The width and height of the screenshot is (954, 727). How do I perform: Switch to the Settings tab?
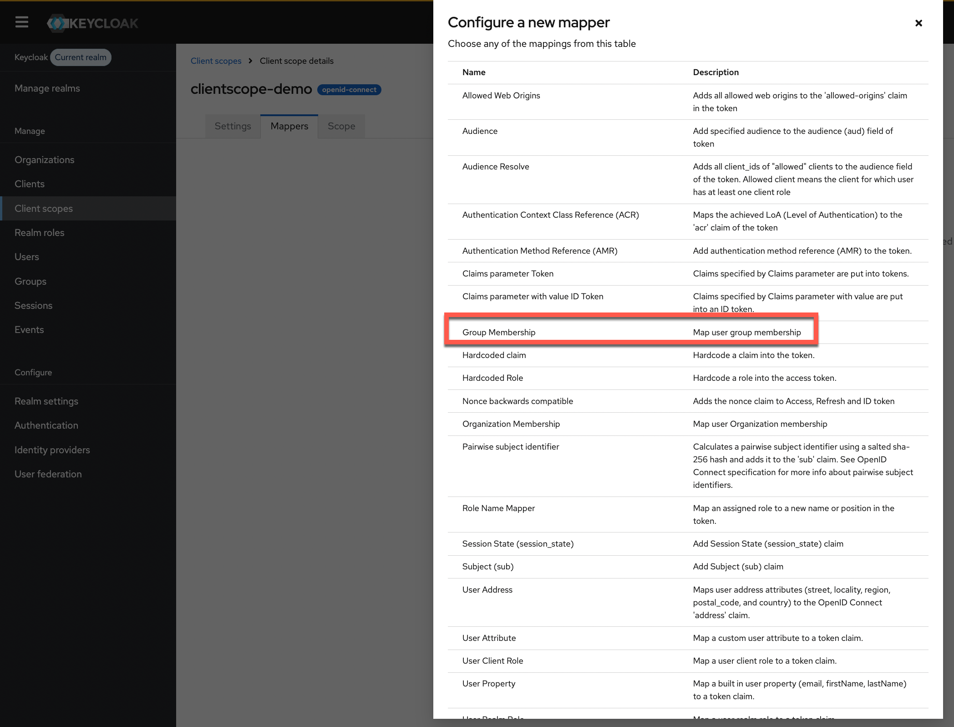point(233,126)
